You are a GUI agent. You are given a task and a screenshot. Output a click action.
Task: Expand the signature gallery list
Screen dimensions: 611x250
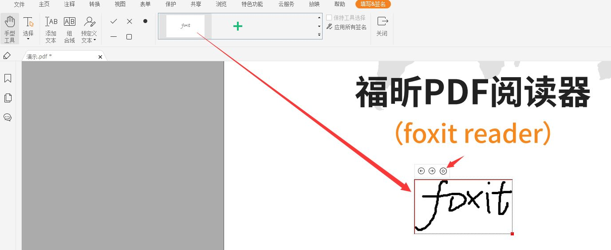tap(319, 35)
